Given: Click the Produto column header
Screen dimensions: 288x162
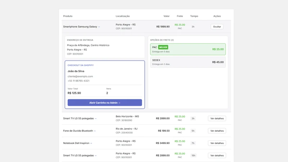Looking at the screenshot, I should (68, 16).
